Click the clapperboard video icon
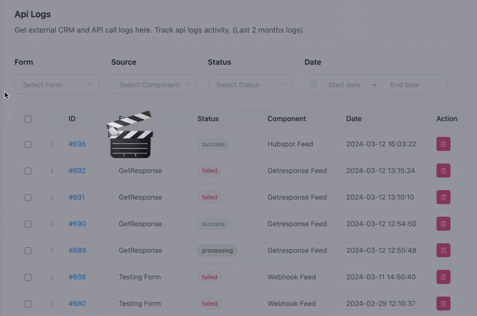 click(130, 134)
